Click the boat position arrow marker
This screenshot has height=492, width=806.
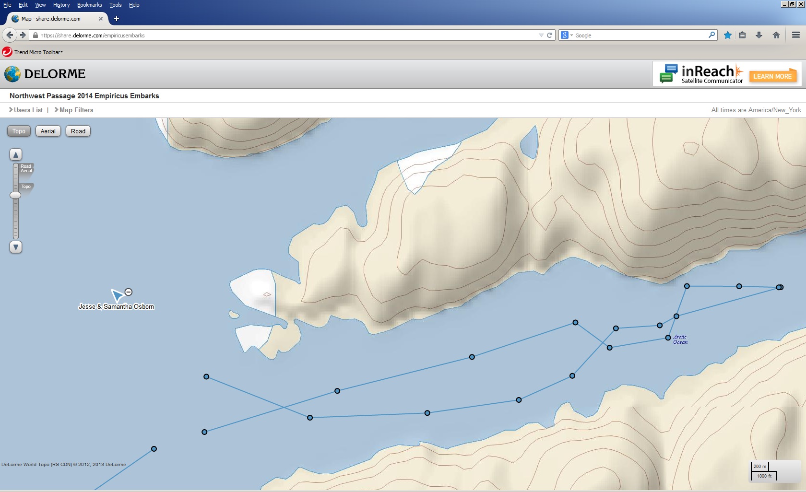tap(117, 295)
